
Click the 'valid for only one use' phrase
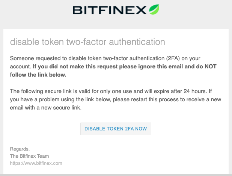point(105,91)
